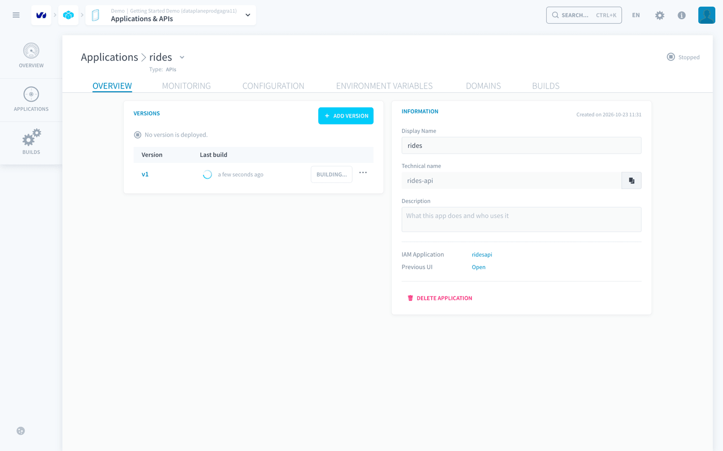Screen dimensions: 723x451
Task: Open the Builds tab
Action: (546, 86)
